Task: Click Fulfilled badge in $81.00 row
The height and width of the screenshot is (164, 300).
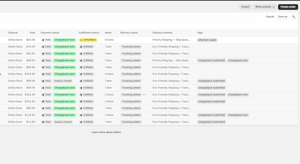Action: pos(86,53)
